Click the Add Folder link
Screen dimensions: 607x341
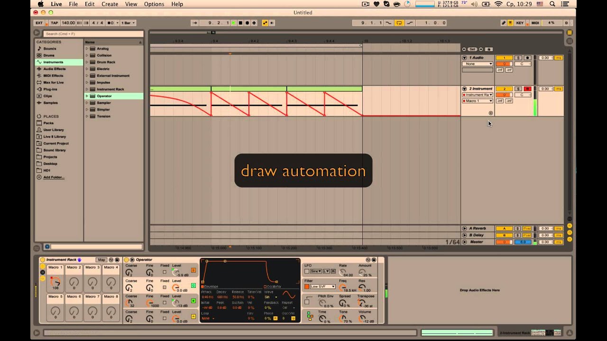[54, 177]
